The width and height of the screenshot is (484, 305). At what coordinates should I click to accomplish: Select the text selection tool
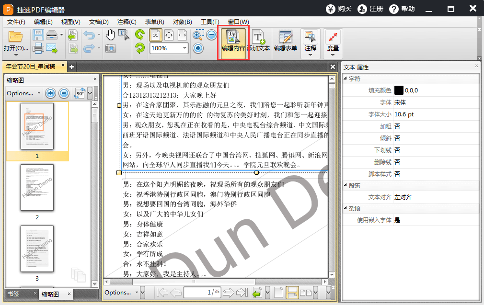(x=124, y=35)
